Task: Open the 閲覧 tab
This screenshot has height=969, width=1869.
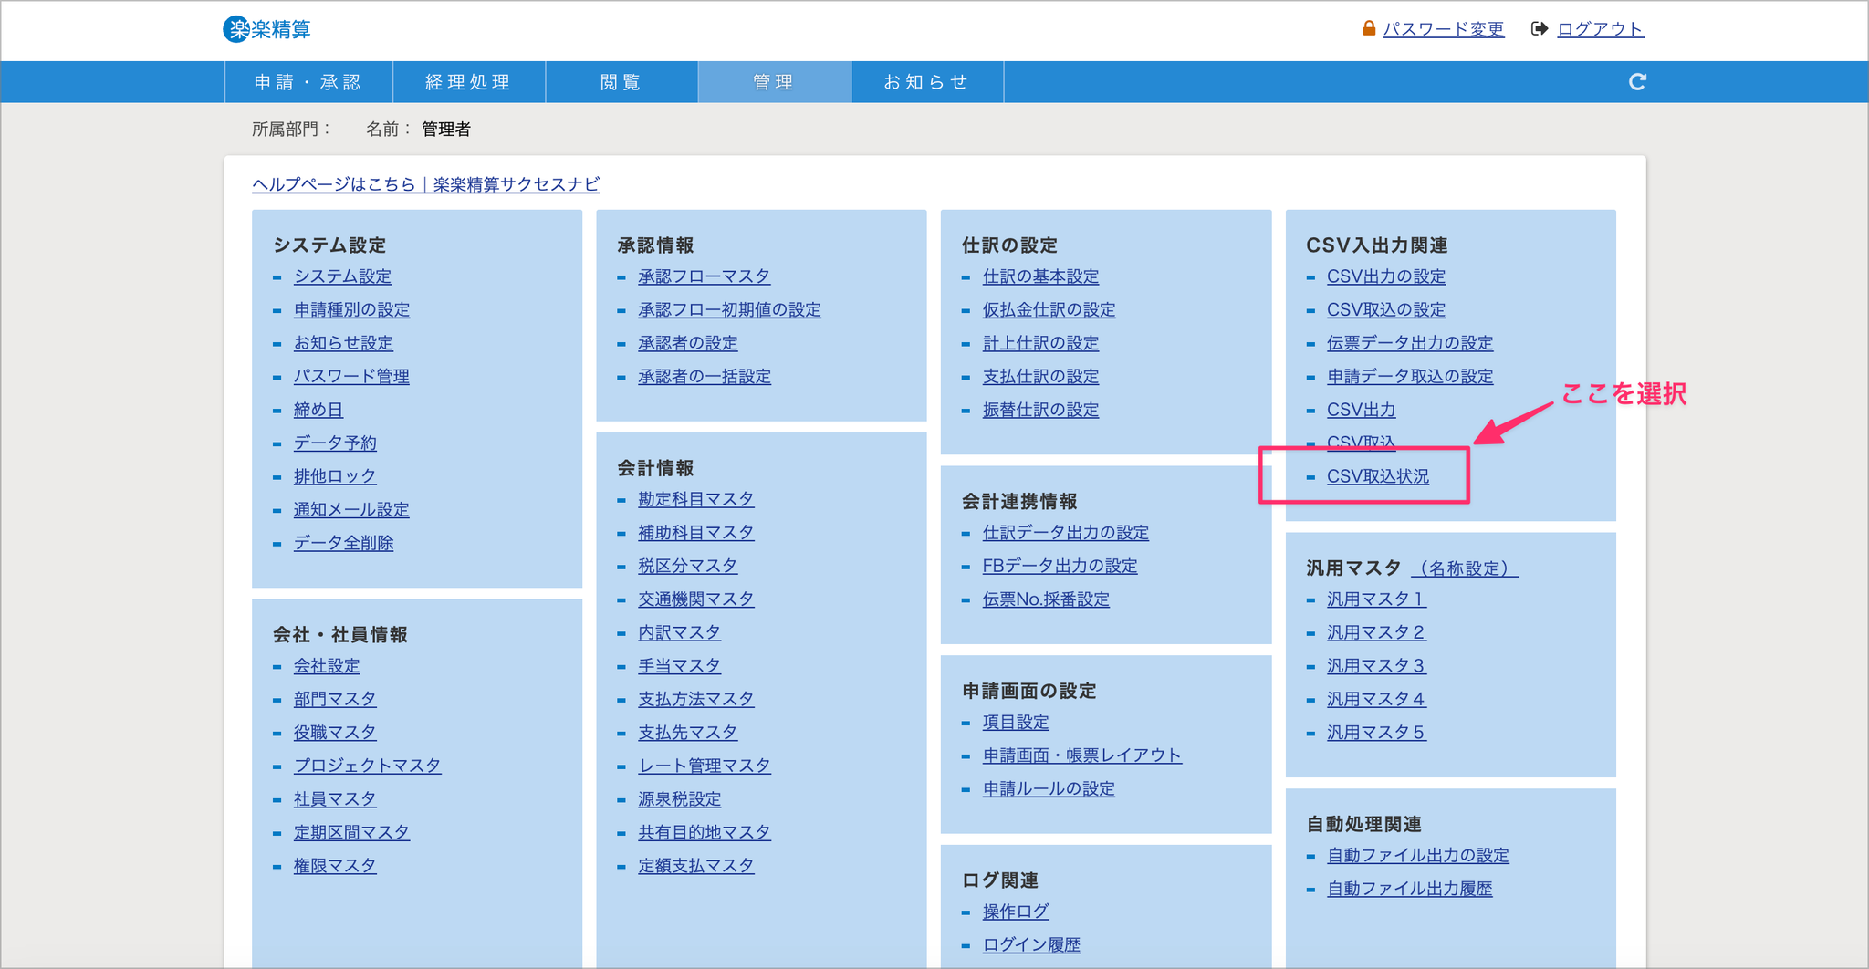Action: (x=621, y=82)
